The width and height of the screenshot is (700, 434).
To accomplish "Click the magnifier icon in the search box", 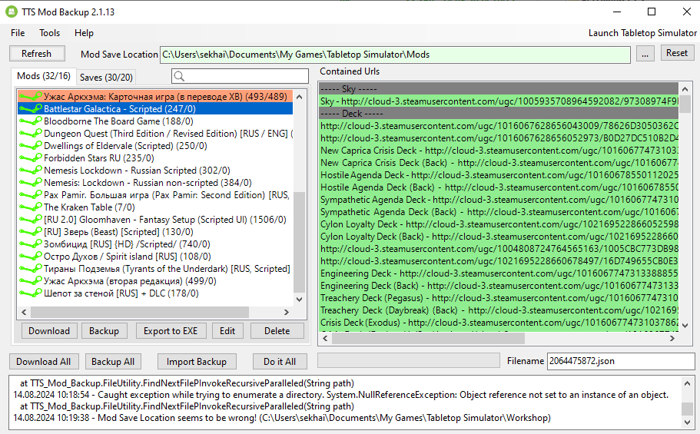I will (x=179, y=76).
